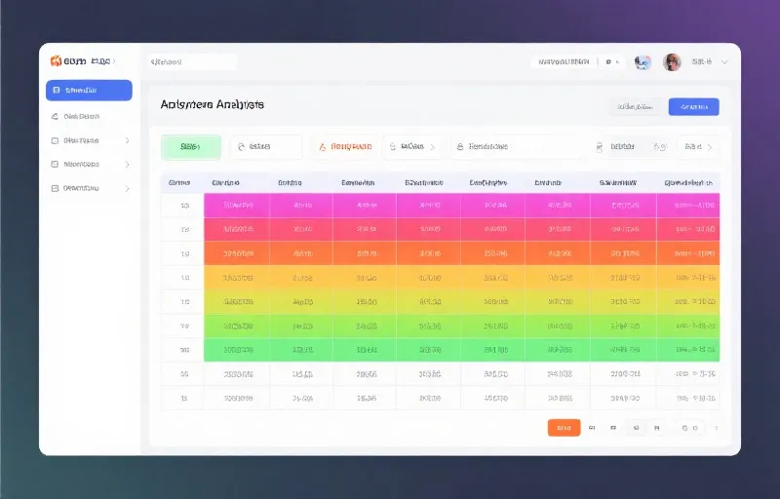This screenshot has height=499, width=780.
Task: Focus the search field in the top bar
Action: coord(192,62)
